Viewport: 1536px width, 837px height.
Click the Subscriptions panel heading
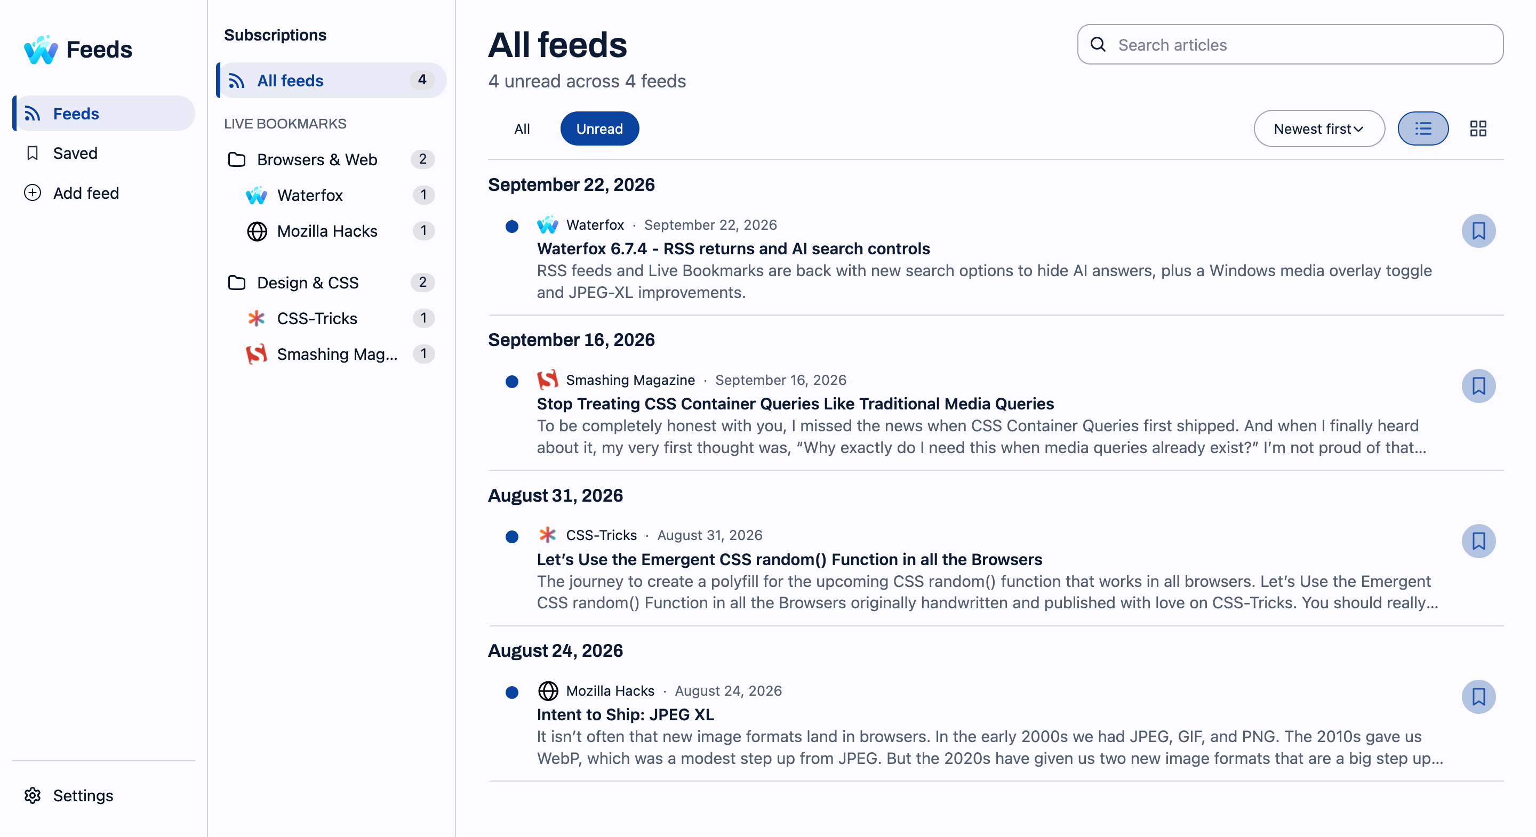coord(275,35)
